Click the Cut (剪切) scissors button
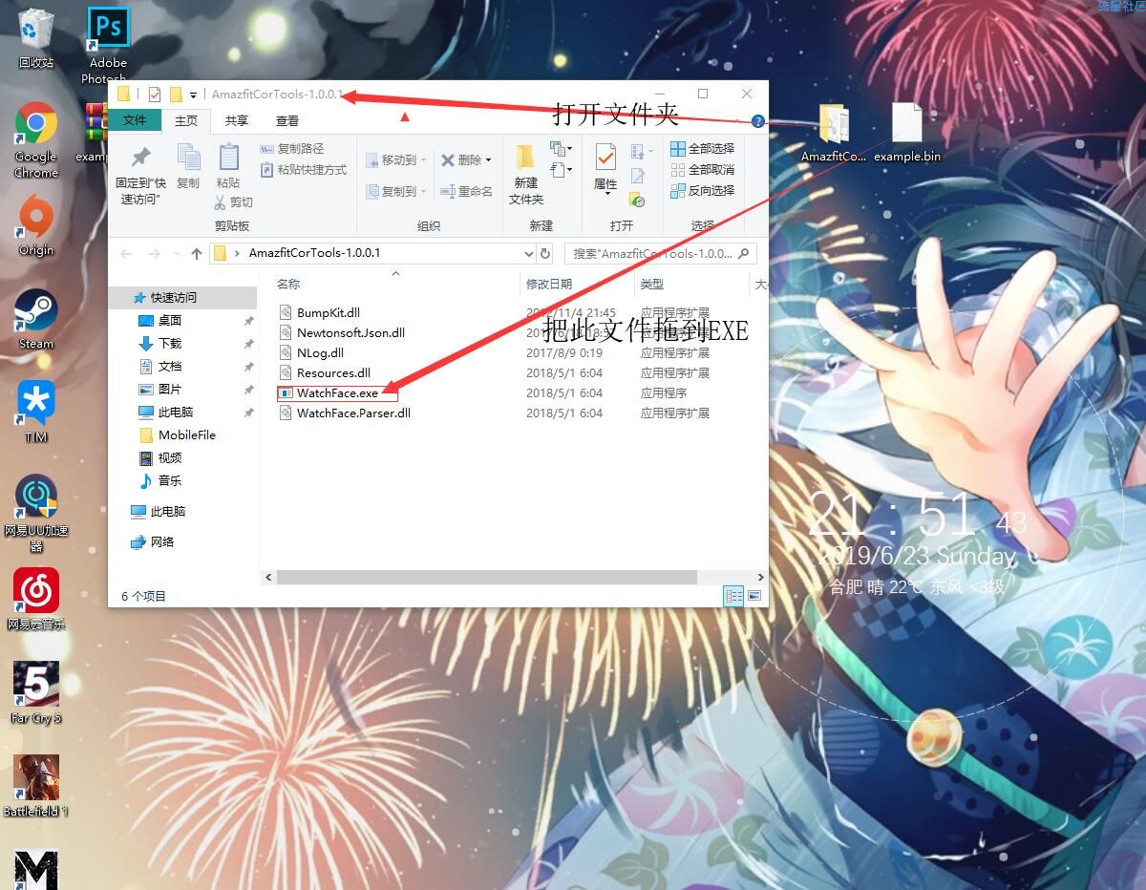The image size is (1146, 890). pos(233,202)
